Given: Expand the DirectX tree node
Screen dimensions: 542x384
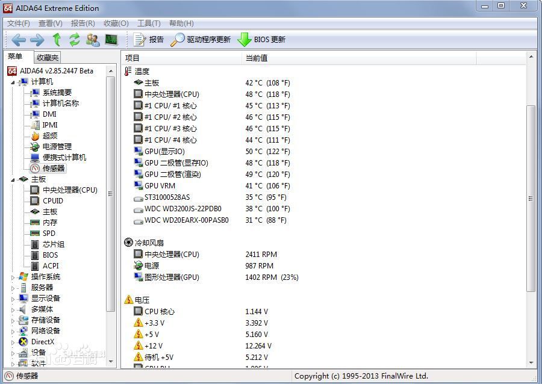Looking at the screenshot, I should tap(13, 342).
